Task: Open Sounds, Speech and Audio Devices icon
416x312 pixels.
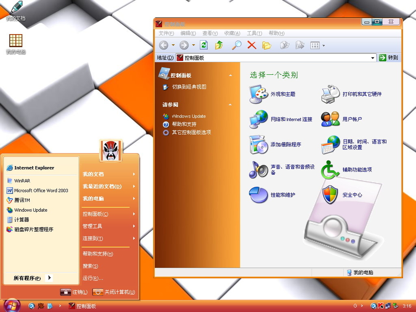Action: [258, 170]
